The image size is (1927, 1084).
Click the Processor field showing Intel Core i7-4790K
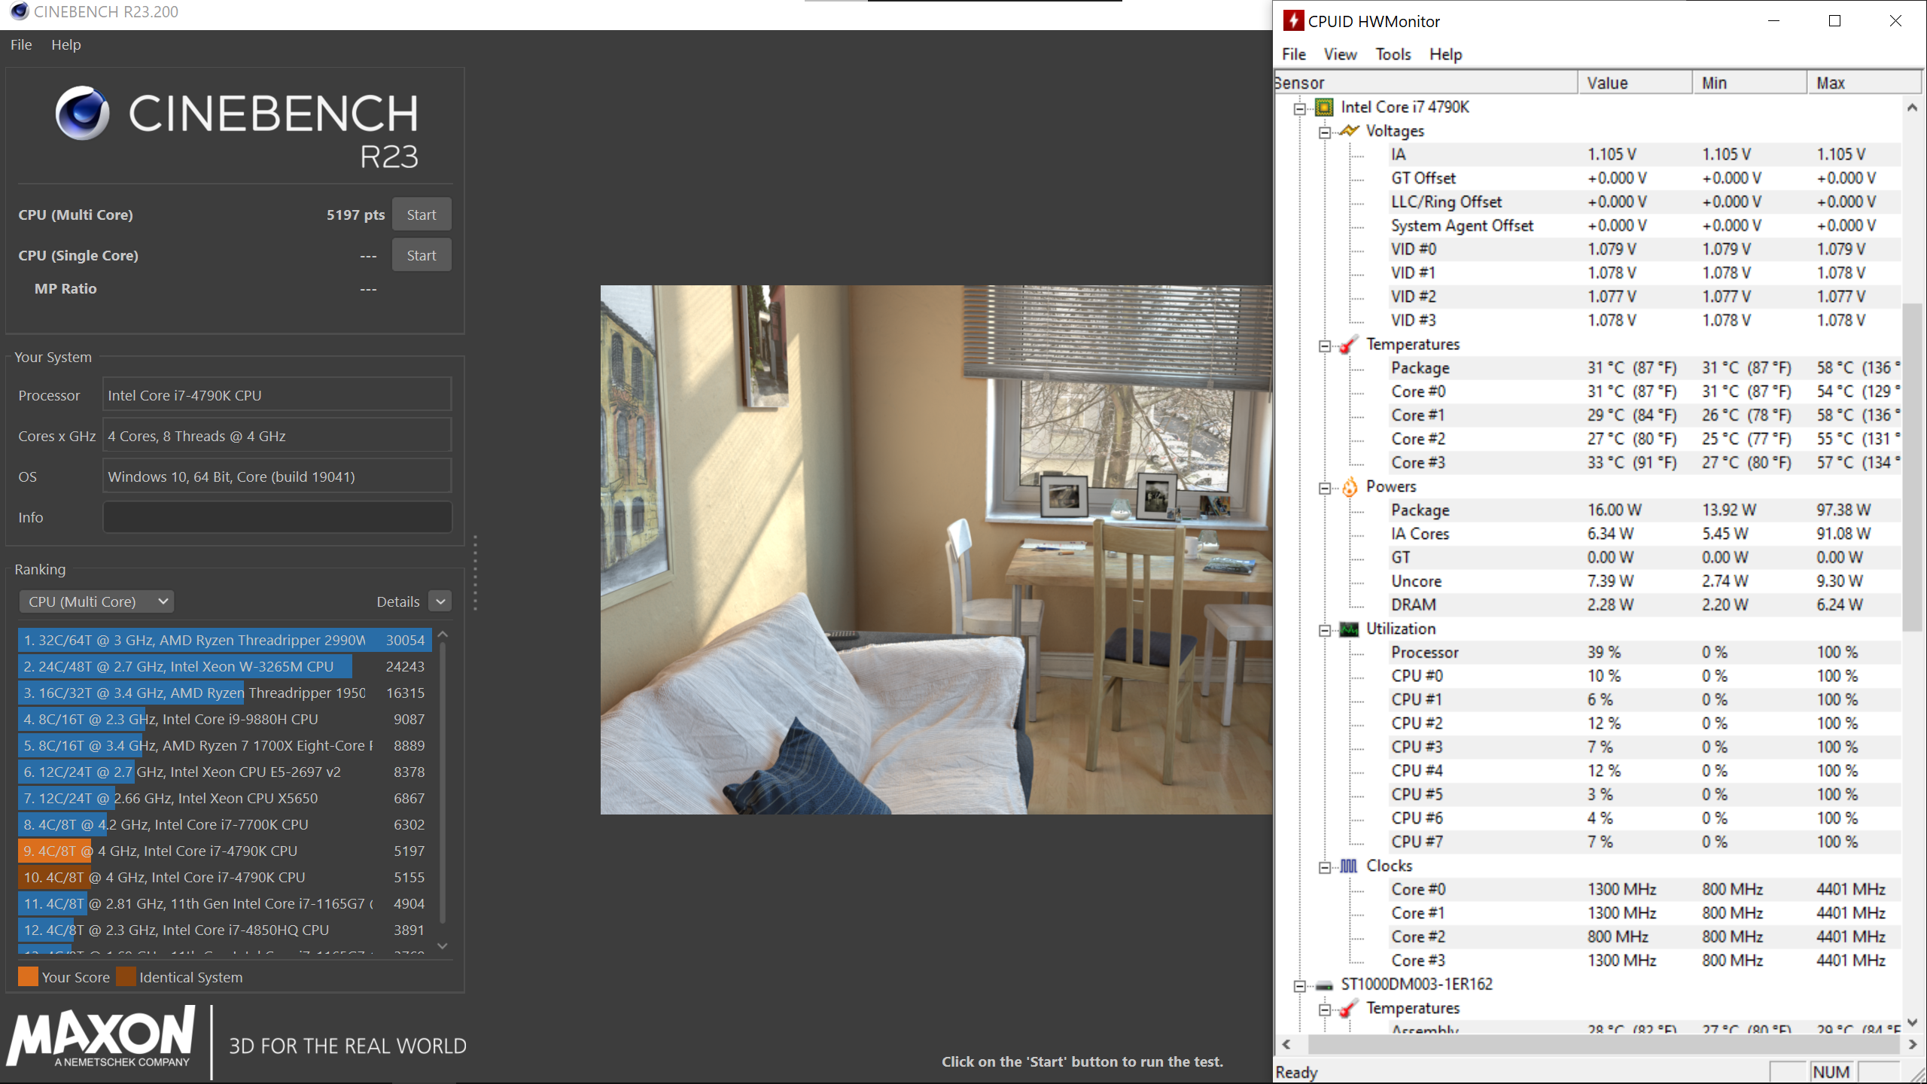[277, 395]
